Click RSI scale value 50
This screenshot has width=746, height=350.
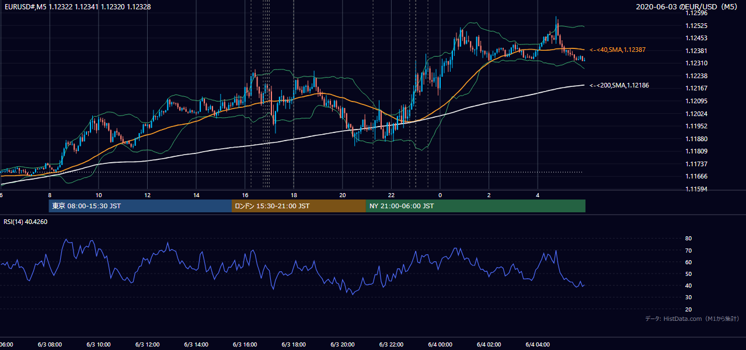688,274
